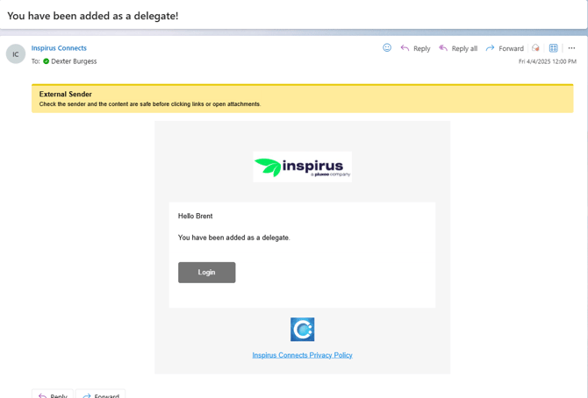Click the body text 'You have been added as a delegate.'
The image size is (588, 398).
(x=234, y=238)
